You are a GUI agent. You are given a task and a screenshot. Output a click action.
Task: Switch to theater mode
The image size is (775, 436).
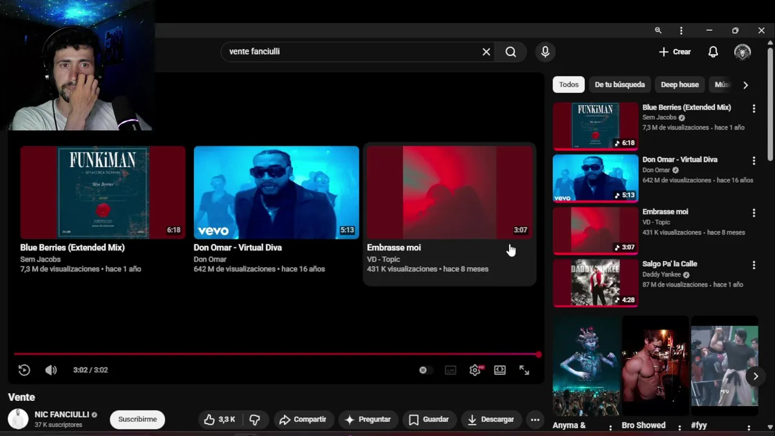[x=500, y=370]
